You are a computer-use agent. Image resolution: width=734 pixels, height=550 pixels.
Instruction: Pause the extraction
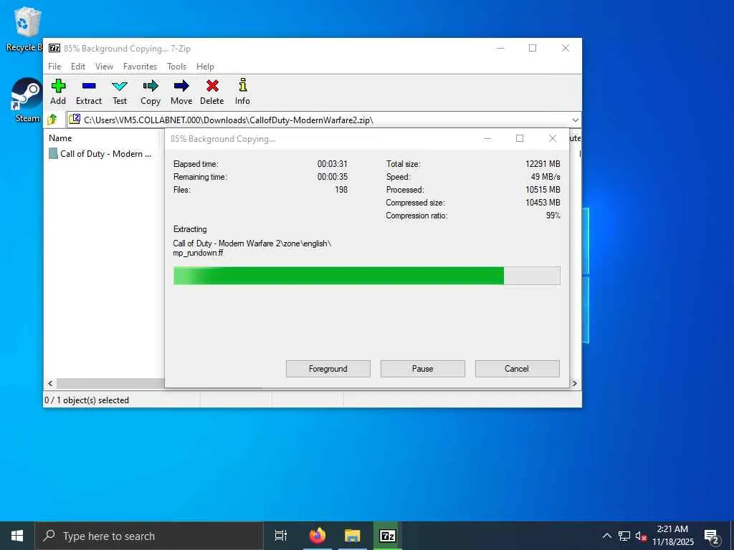pyautogui.click(x=423, y=369)
